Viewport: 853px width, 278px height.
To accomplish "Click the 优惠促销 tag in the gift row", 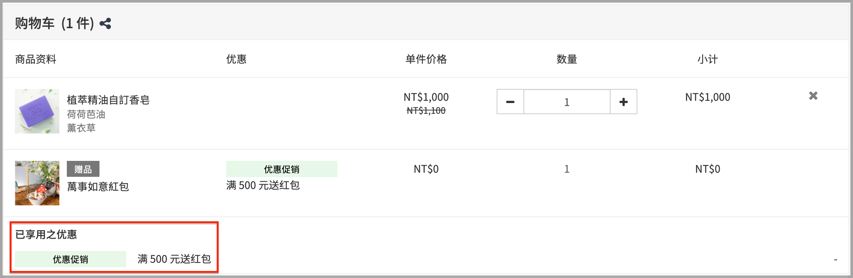I will 282,169.
